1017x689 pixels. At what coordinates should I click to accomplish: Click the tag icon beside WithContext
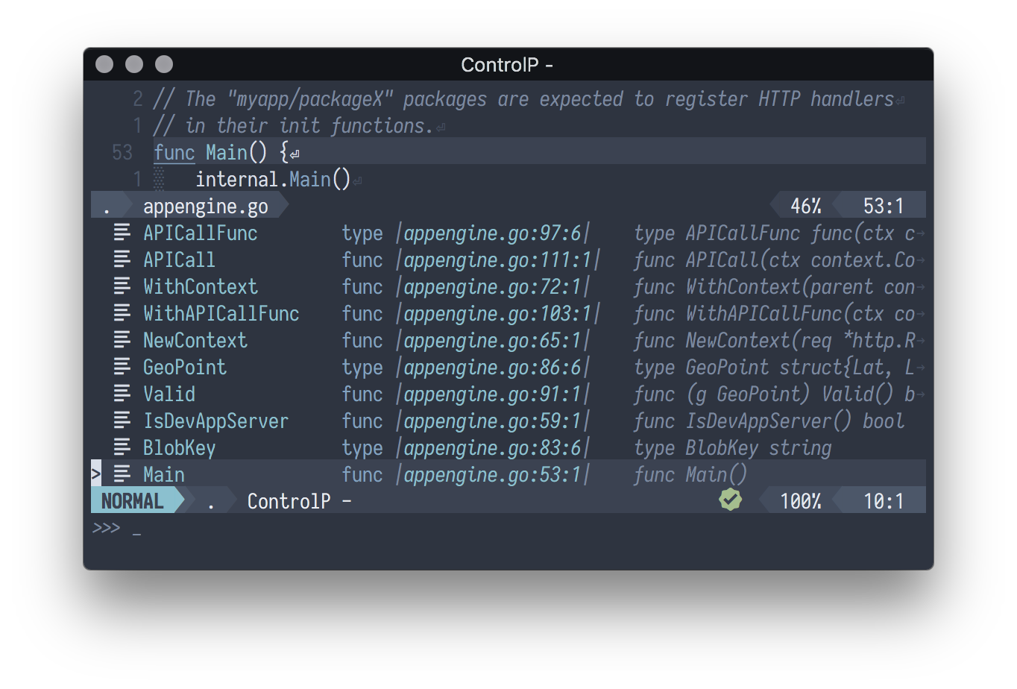122,287
